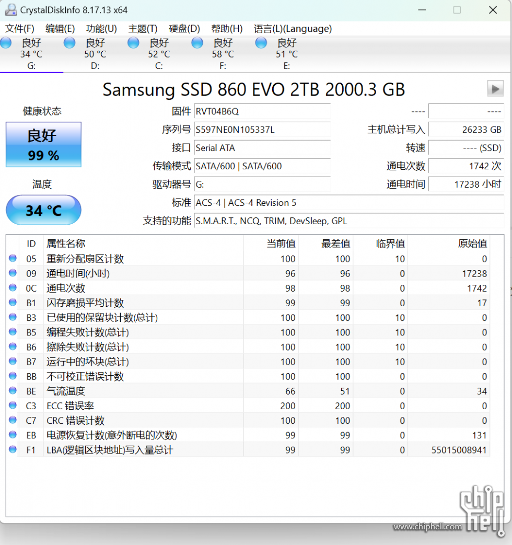This screenshot has height=545, width=512.
Task: Click the status dot for attribute C3
Action: point(13,405)
